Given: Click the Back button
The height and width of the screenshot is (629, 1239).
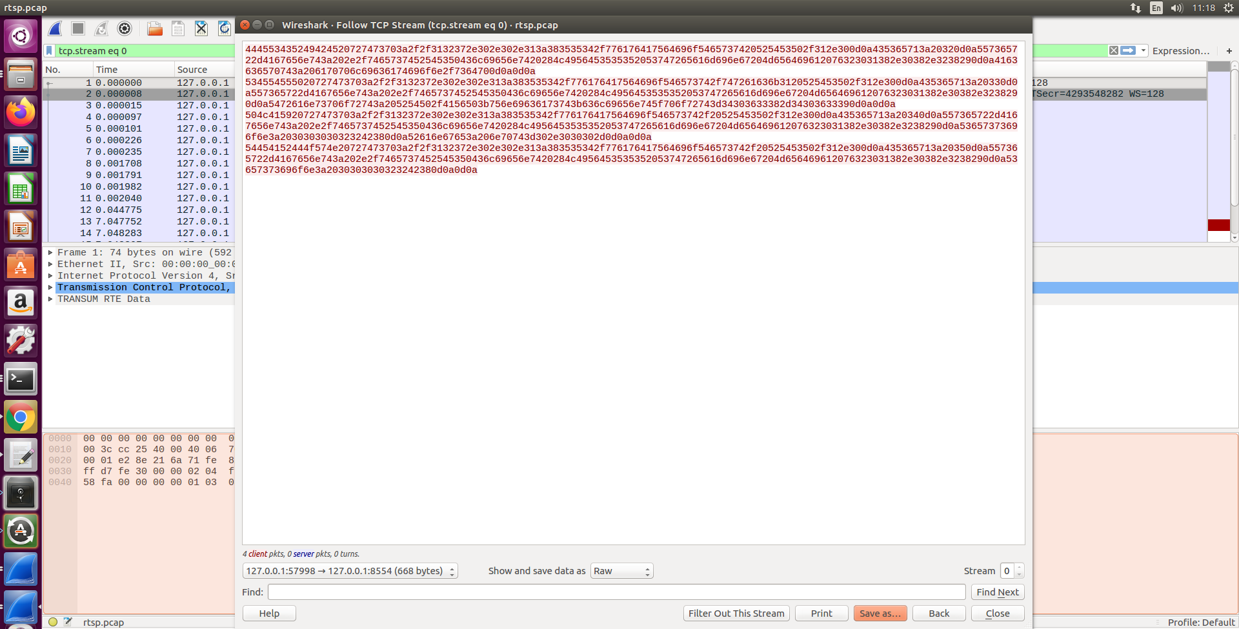Looking at the screenshot, I should (x=939, y=614).
